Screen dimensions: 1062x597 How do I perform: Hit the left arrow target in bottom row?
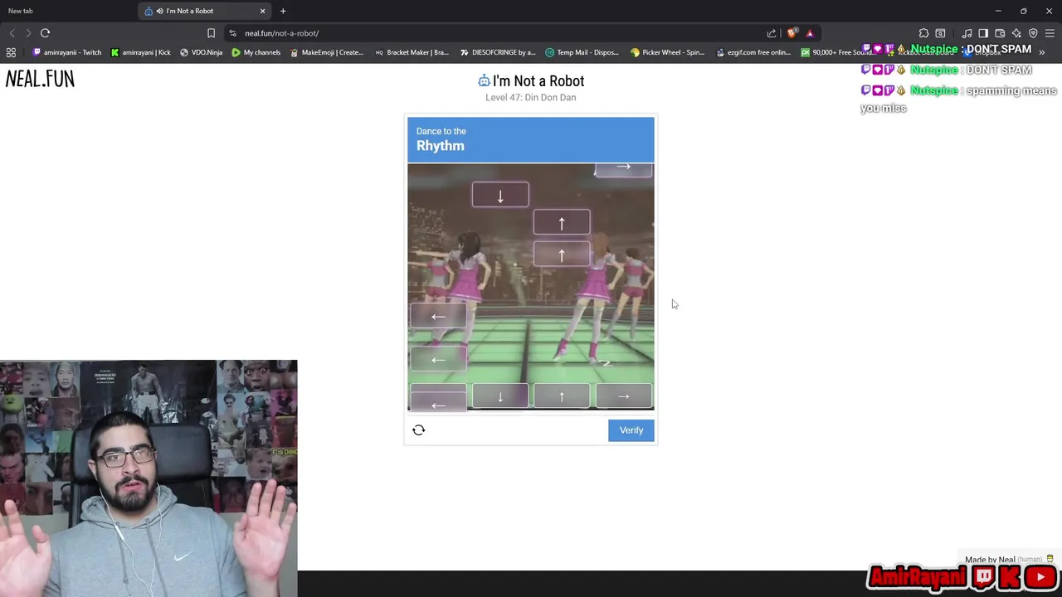tap(438, 398)
